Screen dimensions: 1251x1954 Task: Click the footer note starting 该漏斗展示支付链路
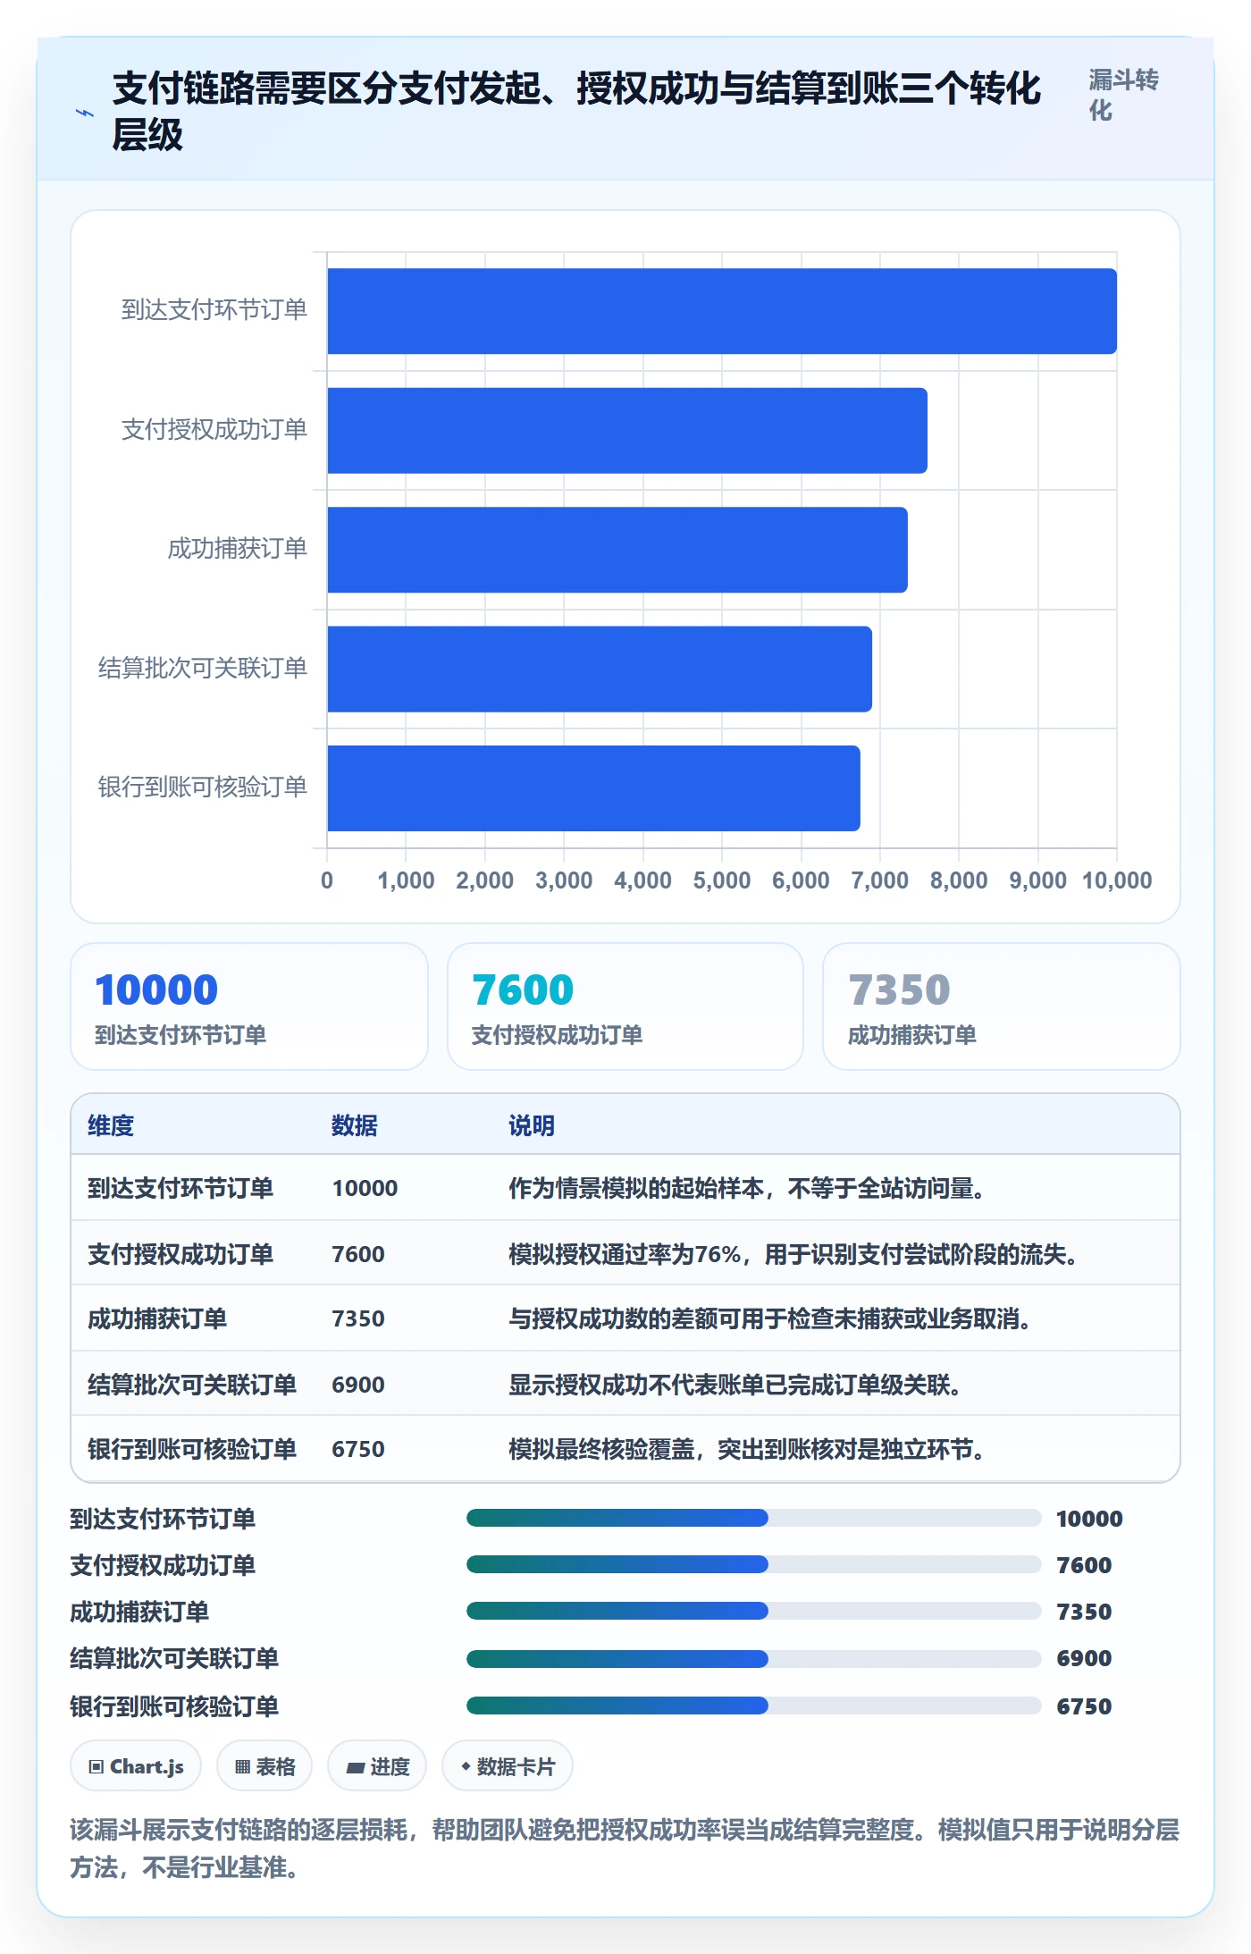[625, 1849]
